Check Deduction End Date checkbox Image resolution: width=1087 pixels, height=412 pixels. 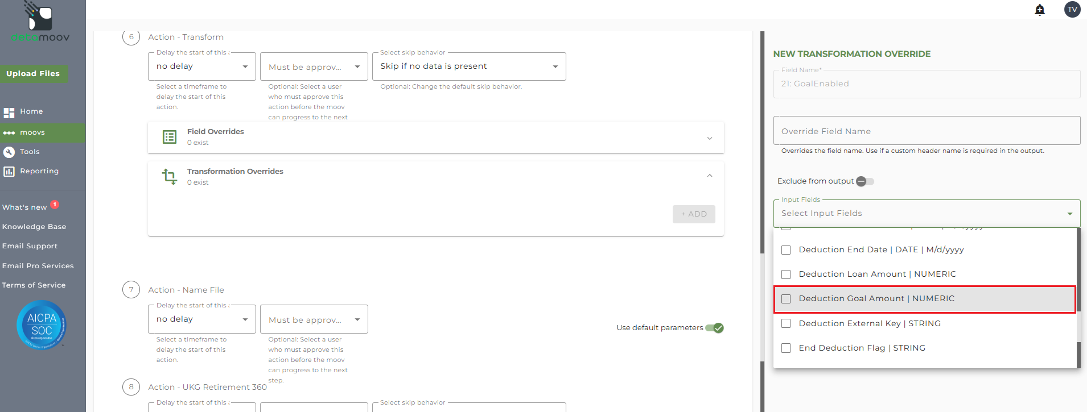(786, 250)
